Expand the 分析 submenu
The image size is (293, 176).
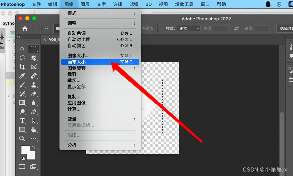(100, 145)
